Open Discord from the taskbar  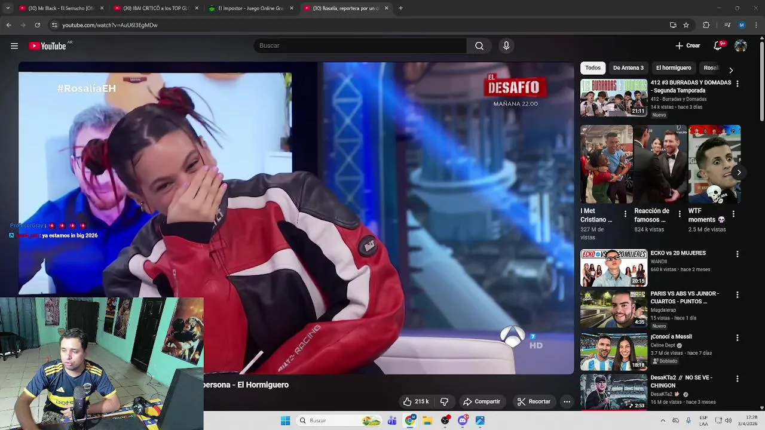[463, 420]
